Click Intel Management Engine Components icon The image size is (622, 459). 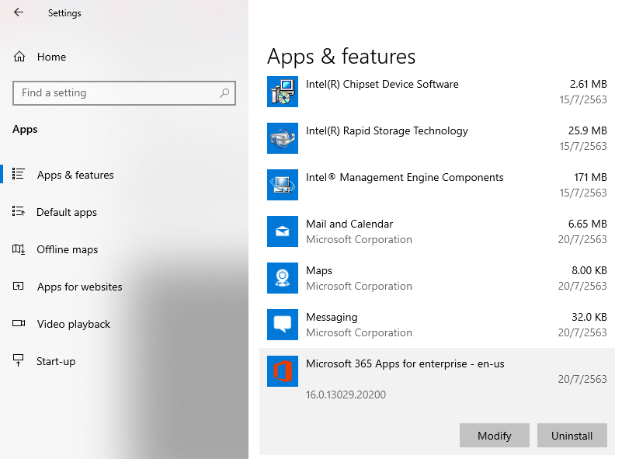[x=283, y=185]
